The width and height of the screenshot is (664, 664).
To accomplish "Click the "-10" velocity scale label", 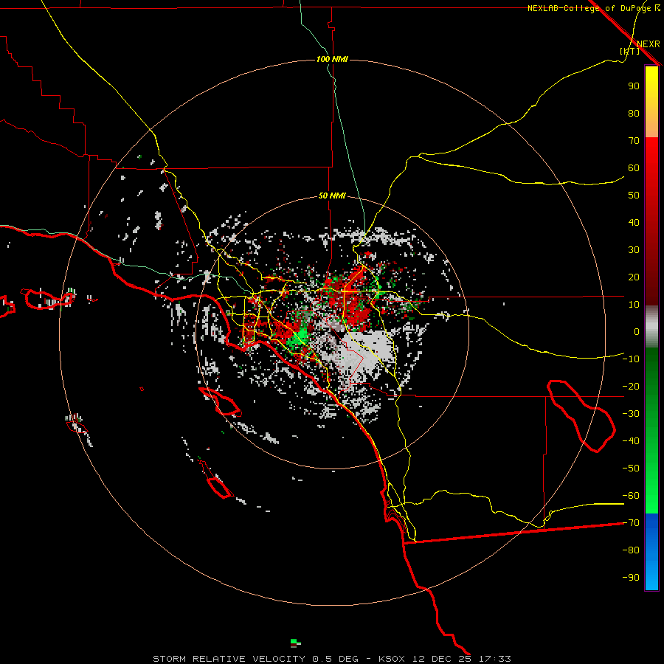I will (x=631, y=359).
